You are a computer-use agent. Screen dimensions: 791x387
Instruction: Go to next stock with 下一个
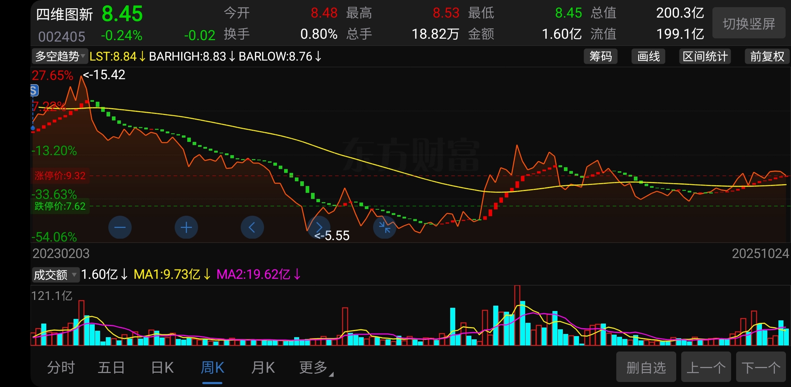click(761, 367)
